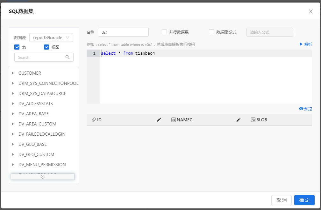
Task: Focus the table Search box
Action: pyautogui.click(x=44, y=57)
